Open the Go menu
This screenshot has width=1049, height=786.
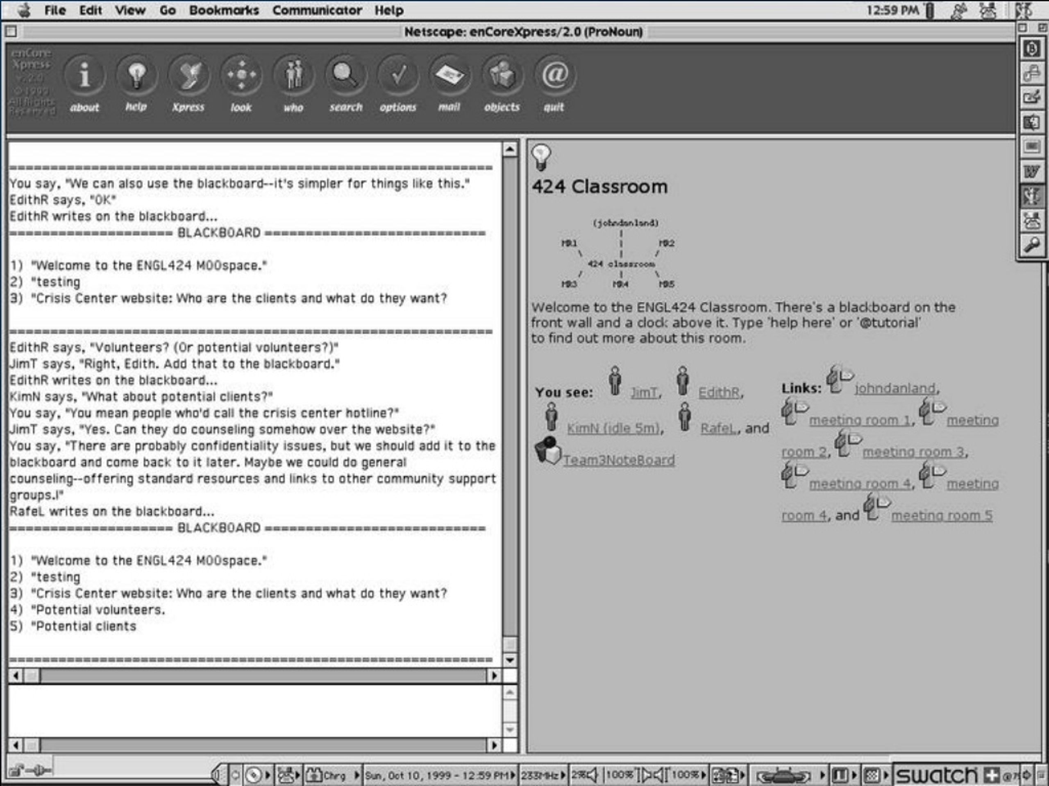pos(168,10)
